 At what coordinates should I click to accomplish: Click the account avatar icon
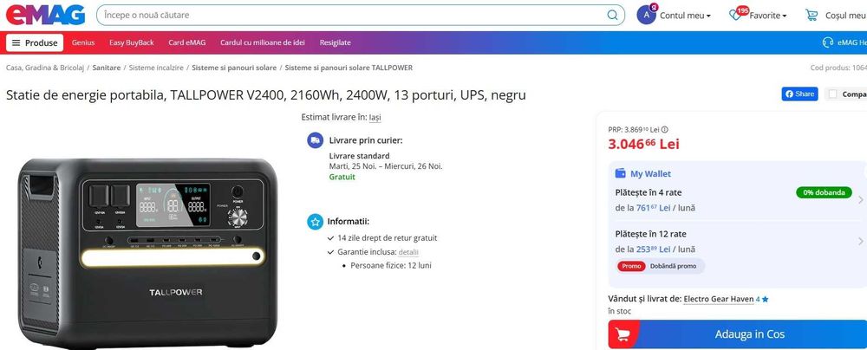[x=646, y=15]
